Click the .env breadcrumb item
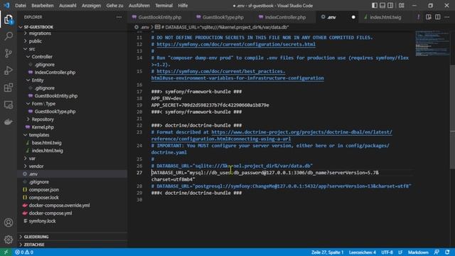The width and height of the screenshot is (455, 256). point(142,27)
